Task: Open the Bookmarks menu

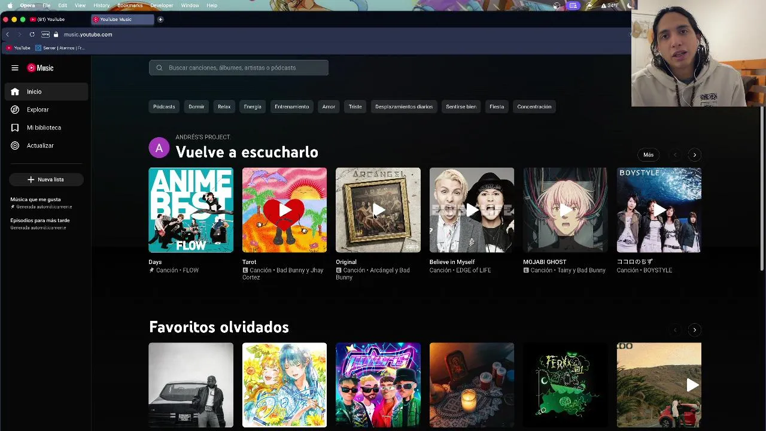Action: click(x=130, y=5)
